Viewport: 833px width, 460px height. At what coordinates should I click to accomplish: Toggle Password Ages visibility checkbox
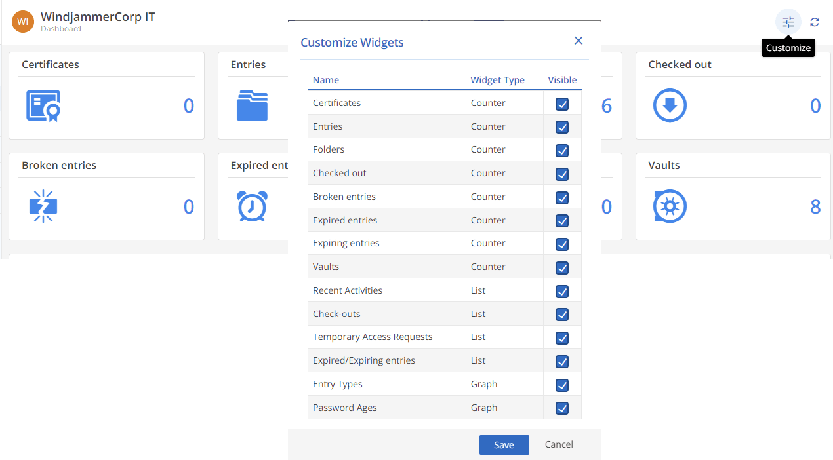click(x=562, y=408)
